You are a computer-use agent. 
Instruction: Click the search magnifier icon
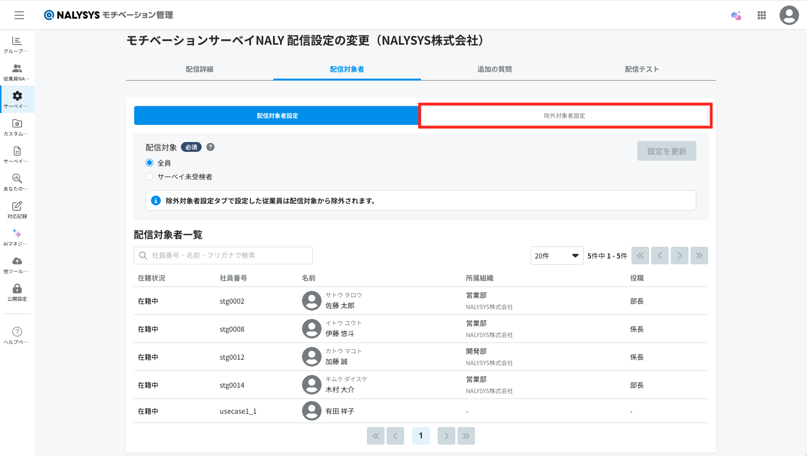[x=143, y=256]
